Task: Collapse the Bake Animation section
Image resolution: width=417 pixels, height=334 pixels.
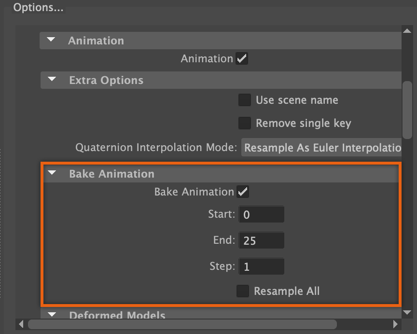Action: tap(52, 173)
